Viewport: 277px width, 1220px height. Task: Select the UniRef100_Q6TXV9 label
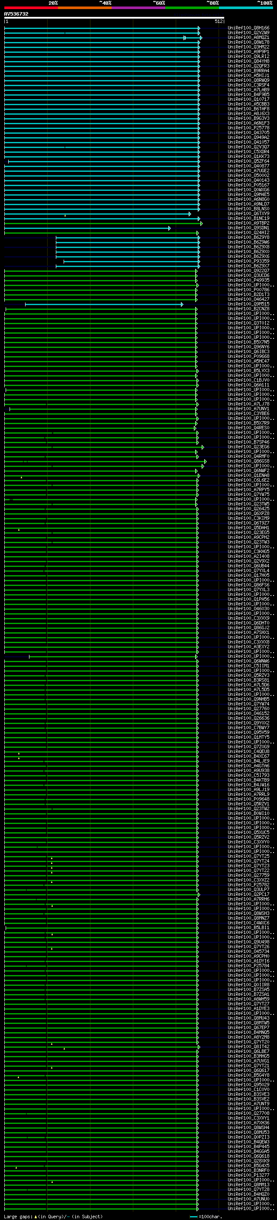pos(248,214)
